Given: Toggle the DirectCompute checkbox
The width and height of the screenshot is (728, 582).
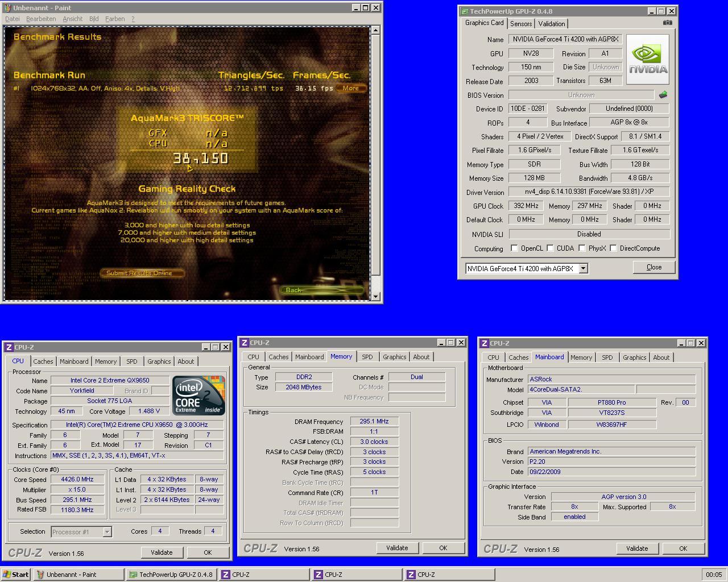Looking at the screenshot, I should point(613,248).
